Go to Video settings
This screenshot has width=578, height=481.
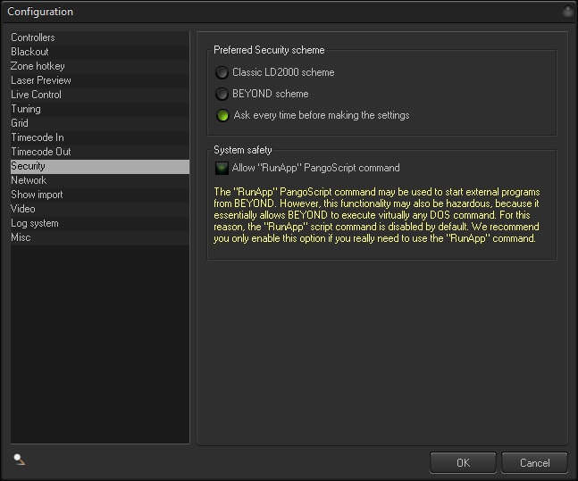(100, 209)
